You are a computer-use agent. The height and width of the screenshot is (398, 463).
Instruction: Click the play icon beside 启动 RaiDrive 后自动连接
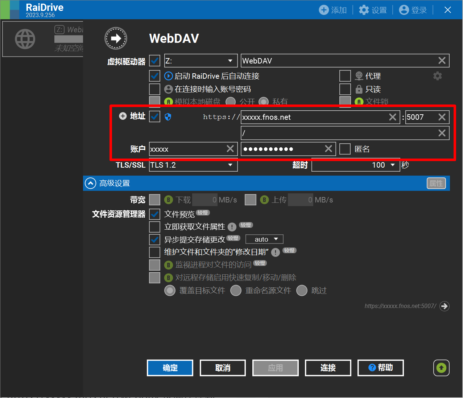[169, 76]
